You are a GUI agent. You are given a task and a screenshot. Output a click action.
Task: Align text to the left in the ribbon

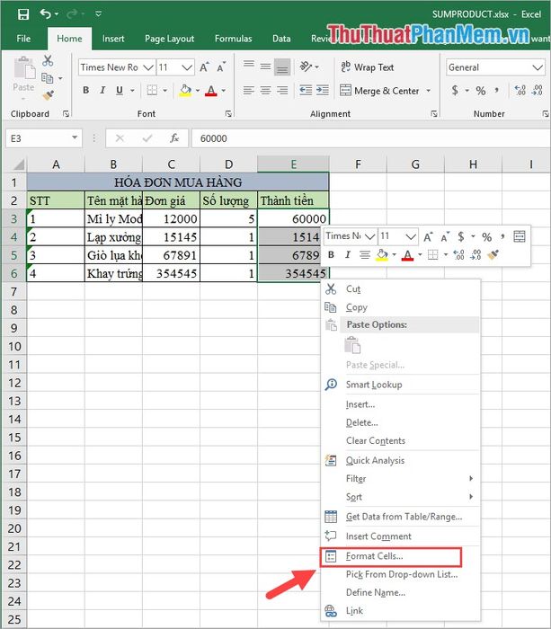pyautogui.click(x=248, y=90)
